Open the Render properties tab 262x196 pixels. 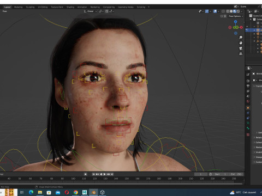point(248,81)
